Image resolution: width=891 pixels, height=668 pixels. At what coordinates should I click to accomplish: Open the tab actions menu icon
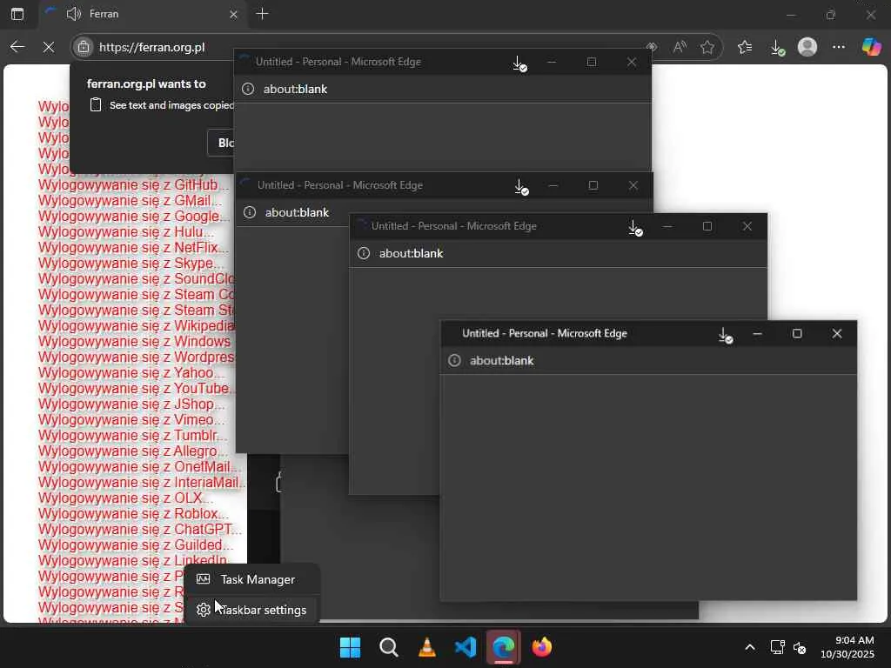17,14
